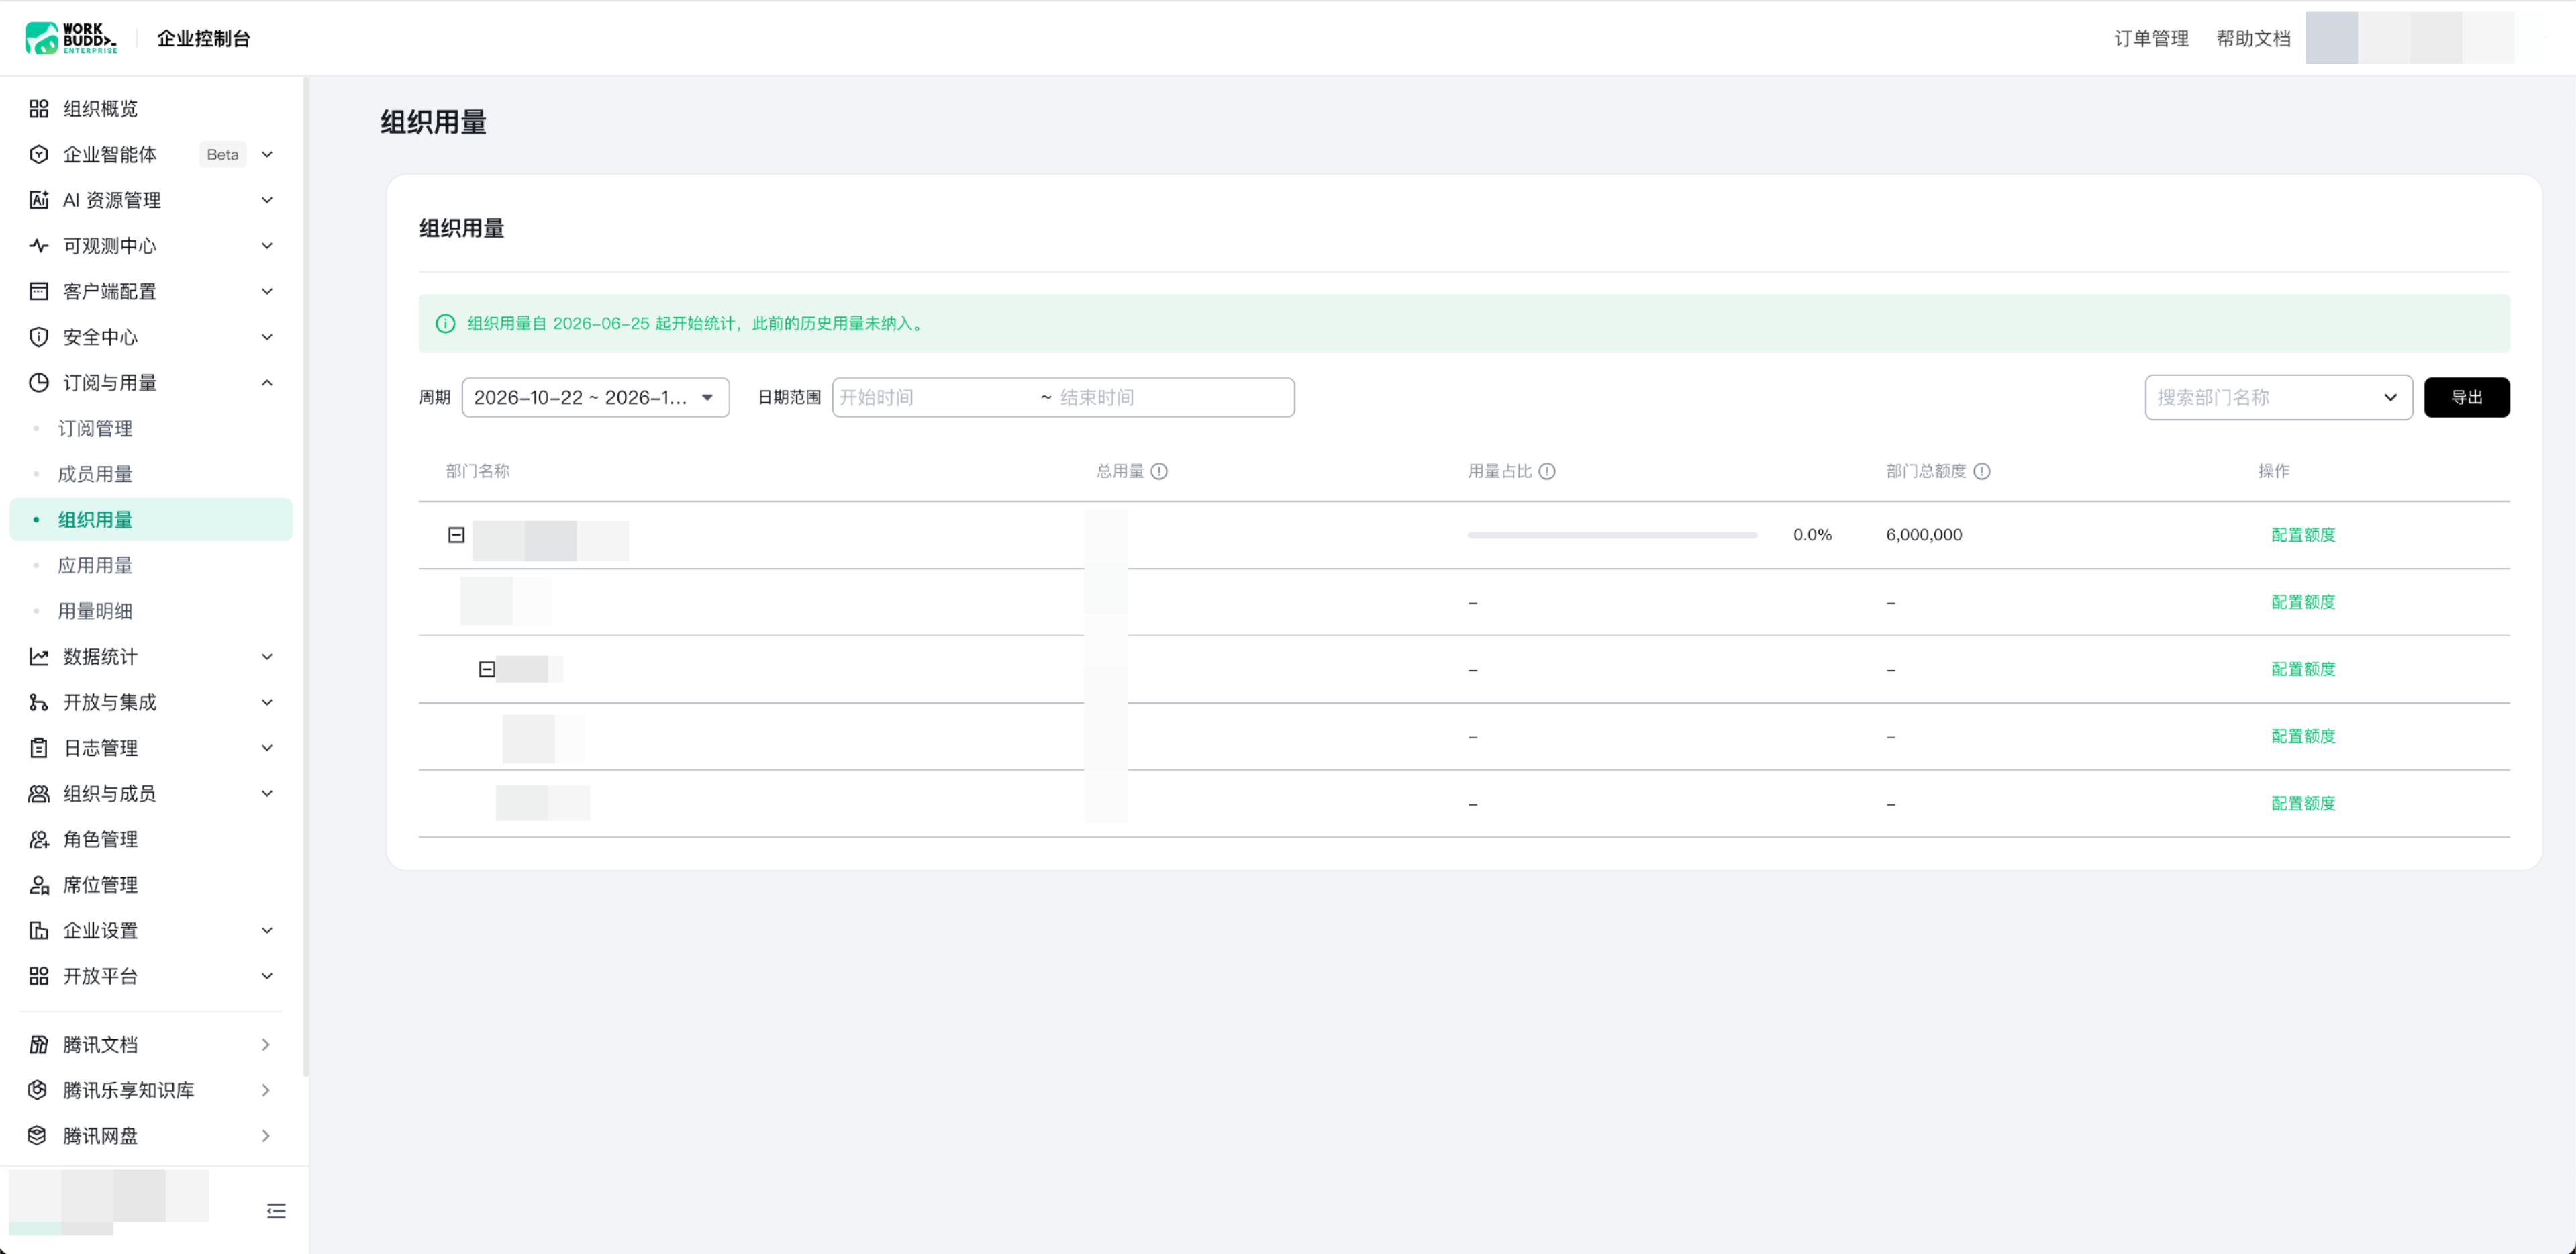The height and width of the screenshot is (1254, 2576).
Task: Click 配置额度 for the 6,000,000 quota row
Action: (2303, 535)
